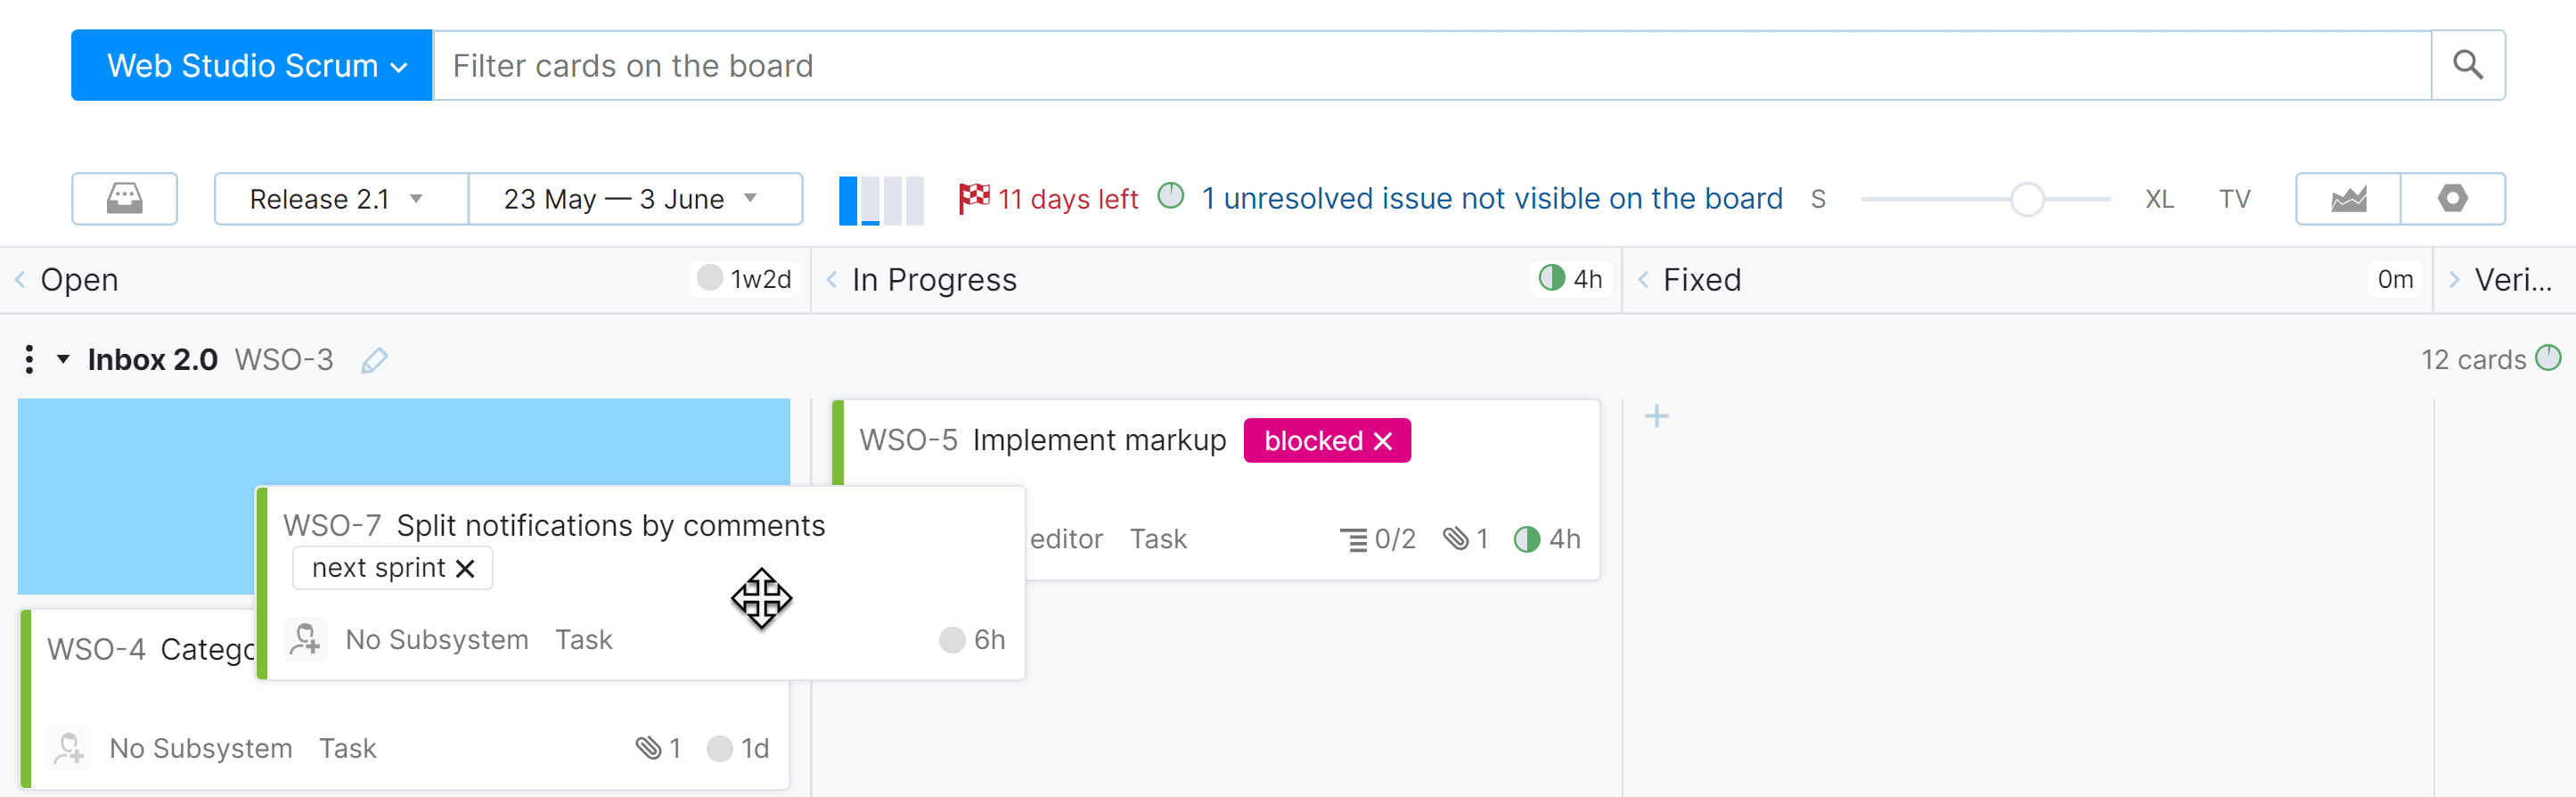
Task: Add a card with the plus icon
Action: pyautogui.click(x=1656, y=416)
